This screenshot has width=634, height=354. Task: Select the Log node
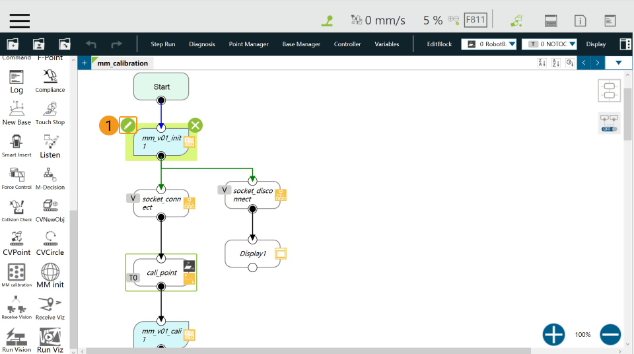[x=17, y=81]
